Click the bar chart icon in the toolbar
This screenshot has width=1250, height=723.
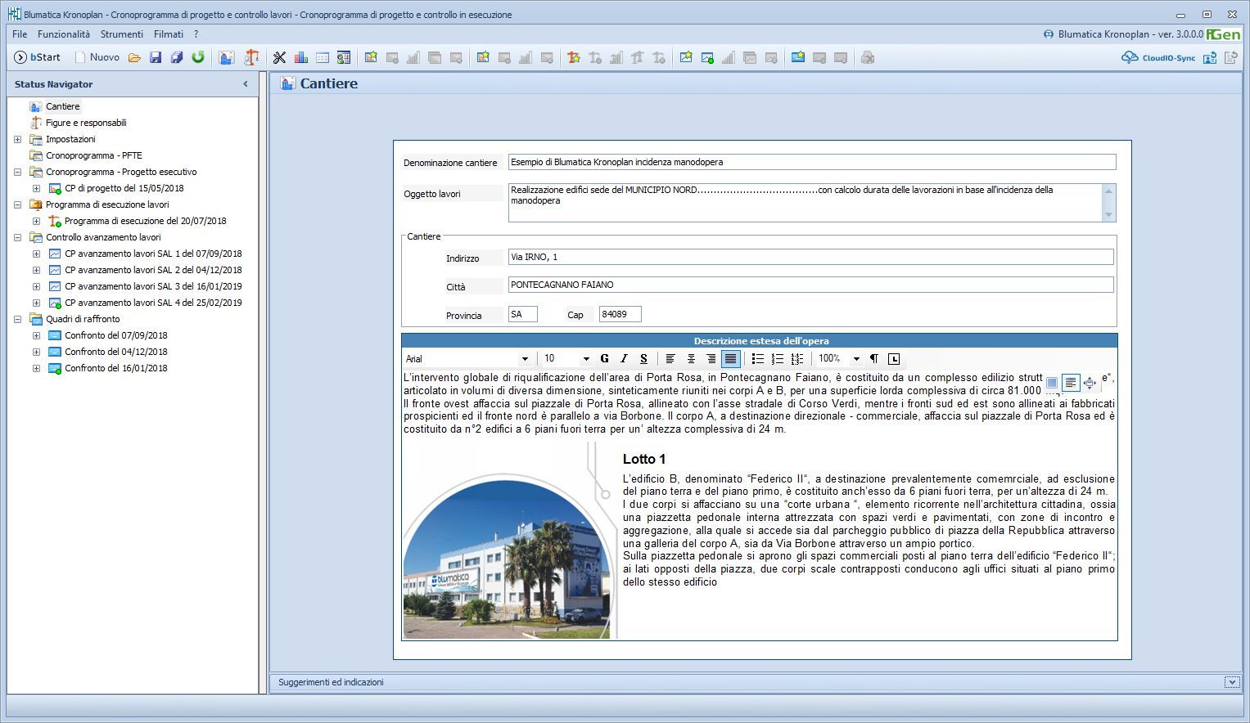(x=300, y=57)
